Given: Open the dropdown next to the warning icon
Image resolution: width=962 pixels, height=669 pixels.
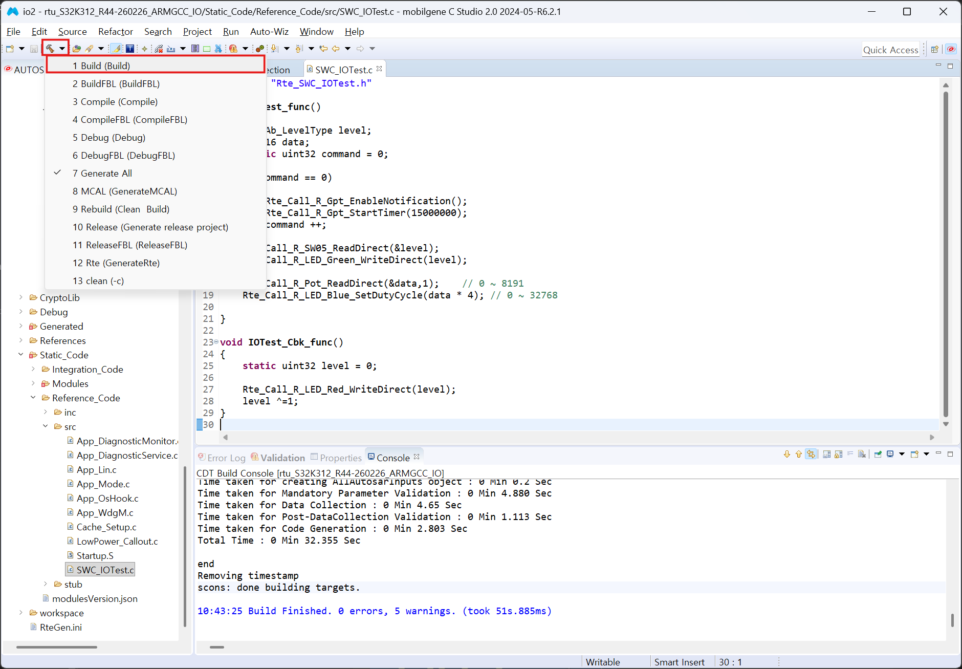Looking at the screenshot, I should [x=245, y=49].
